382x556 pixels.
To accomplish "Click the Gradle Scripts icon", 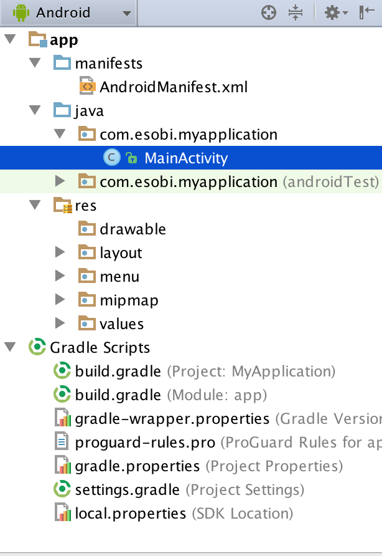I will 37,347.
